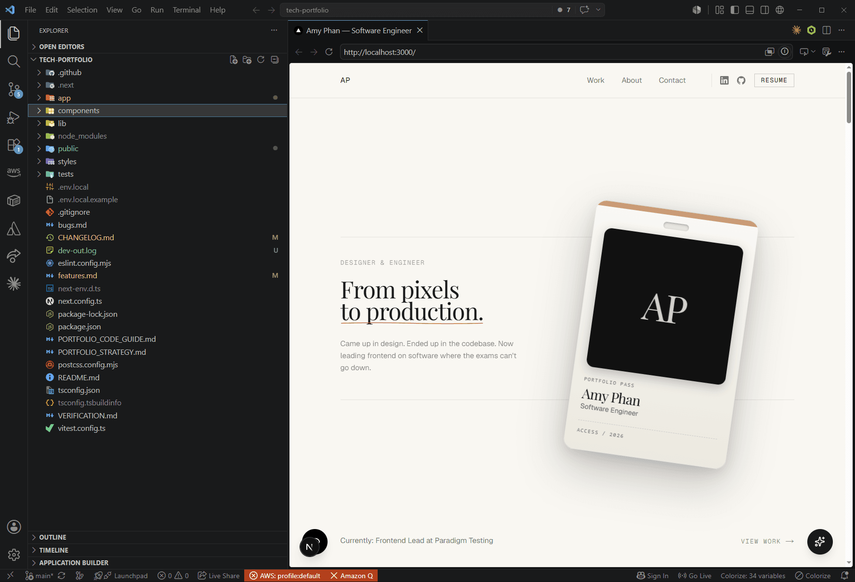Open Explorer views and more actions
Image resolution: width=855 pixels, height=582 pixels.
coord(274,30)
